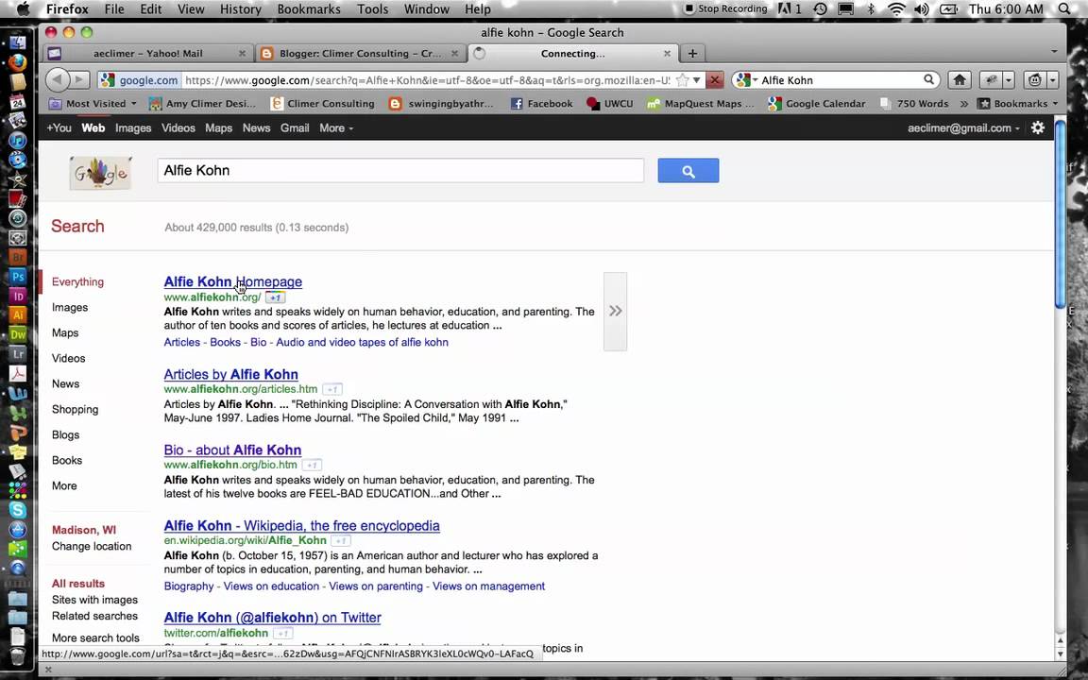Click the blue Google search button
Image resolution: width=1088 pixels, height=680 pixels.
(x=688, y=171)
